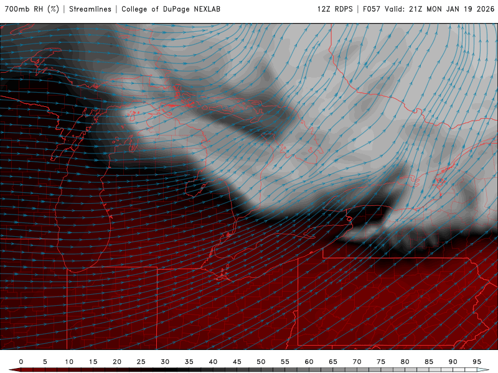The height and width of the screenshot is (373, 498).
Task: Click the '45' value on the color scale
Action: 237,362
